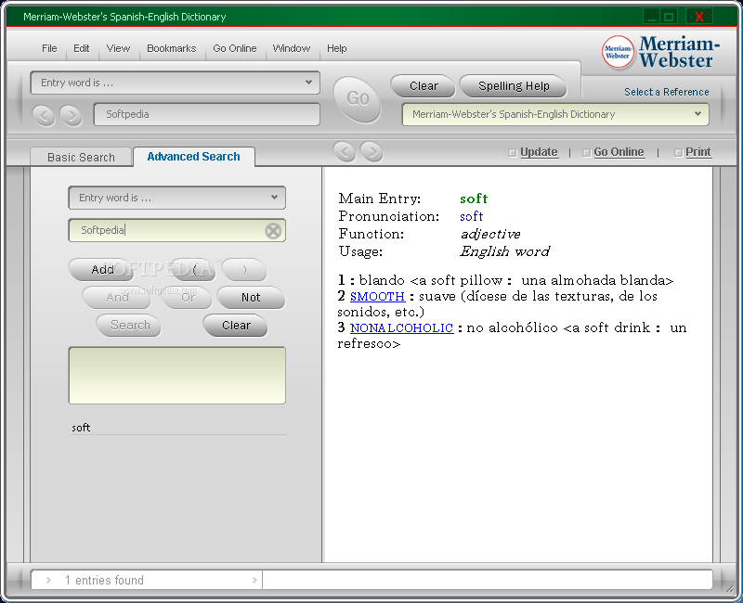
Task: Click the Print link
Action: [x=698, y=152]
